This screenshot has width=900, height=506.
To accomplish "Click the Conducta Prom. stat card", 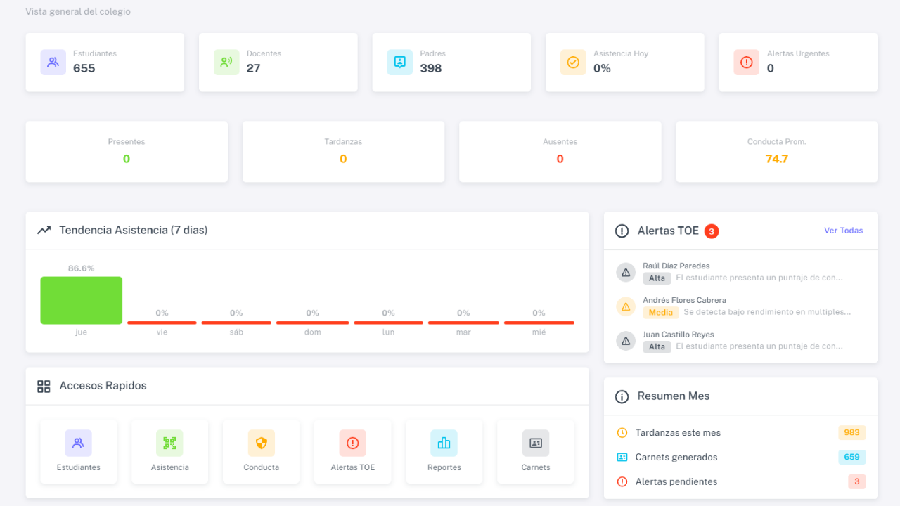I will point(776,152).
